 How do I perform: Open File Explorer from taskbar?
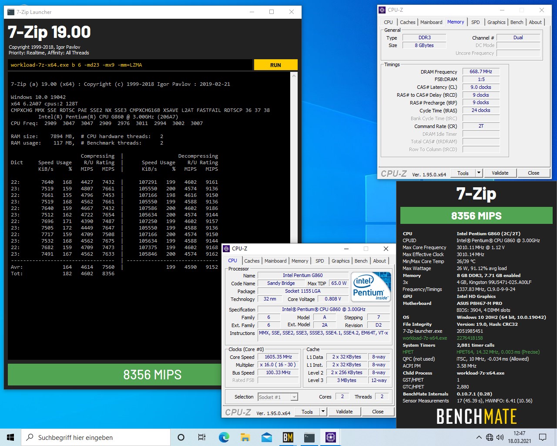[245, 437]
